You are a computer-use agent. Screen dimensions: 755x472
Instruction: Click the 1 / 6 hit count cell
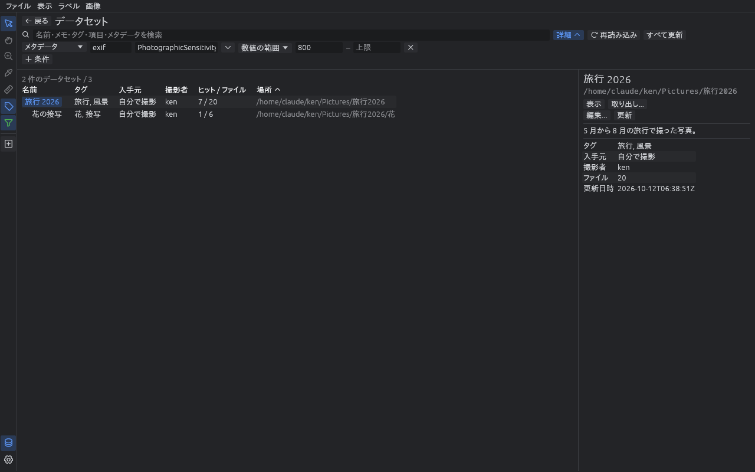point(206,114)
